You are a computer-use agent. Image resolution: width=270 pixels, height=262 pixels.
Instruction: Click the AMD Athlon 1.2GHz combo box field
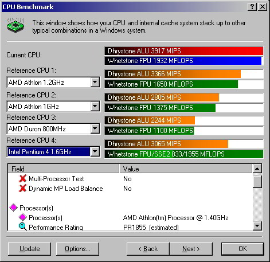pos(53,82)
